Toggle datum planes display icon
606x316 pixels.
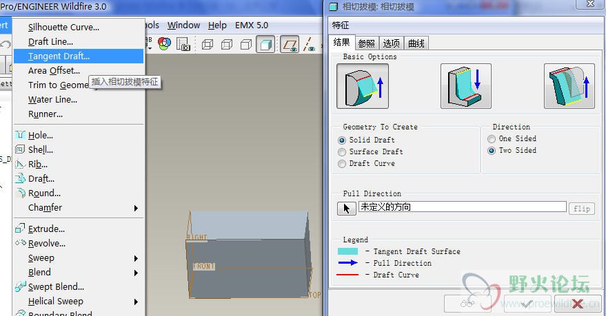290,44
